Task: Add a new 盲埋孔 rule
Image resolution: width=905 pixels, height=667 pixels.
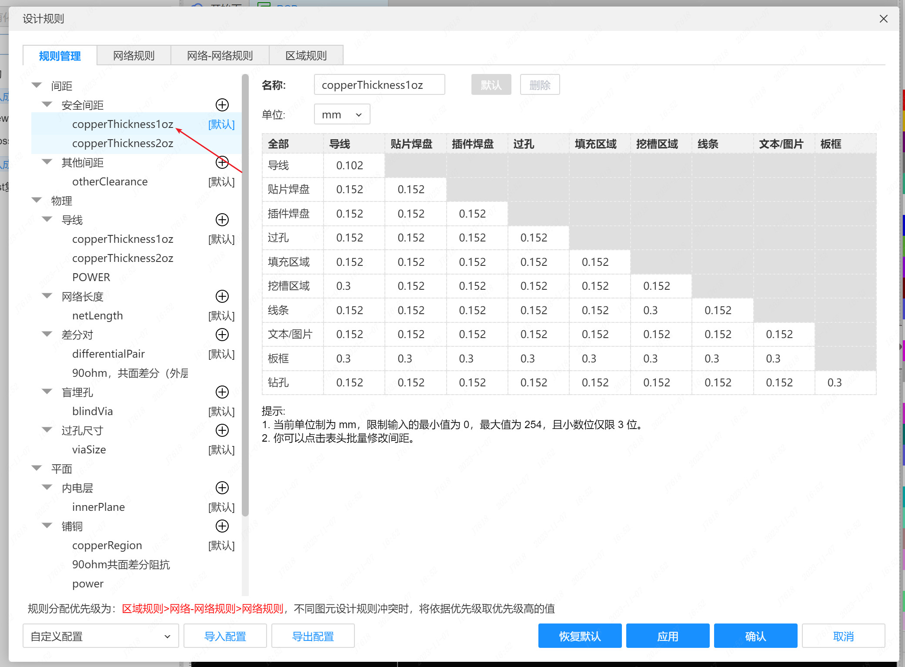Action: [222, 392]
